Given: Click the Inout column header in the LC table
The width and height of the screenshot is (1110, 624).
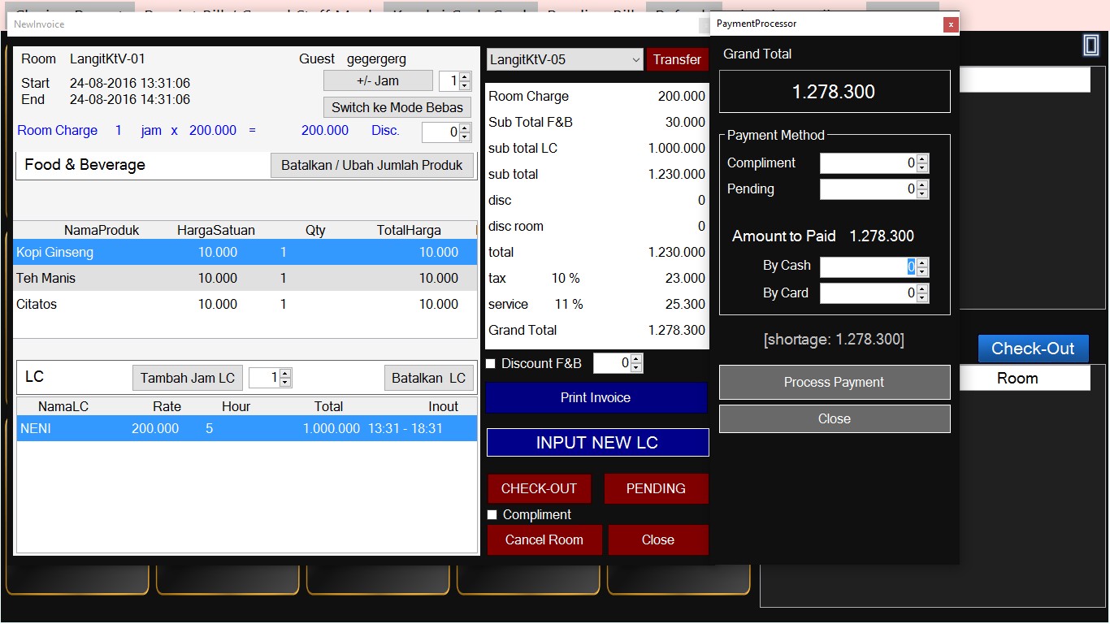Looking at the screenshot, I should click(x=444, y=407).
